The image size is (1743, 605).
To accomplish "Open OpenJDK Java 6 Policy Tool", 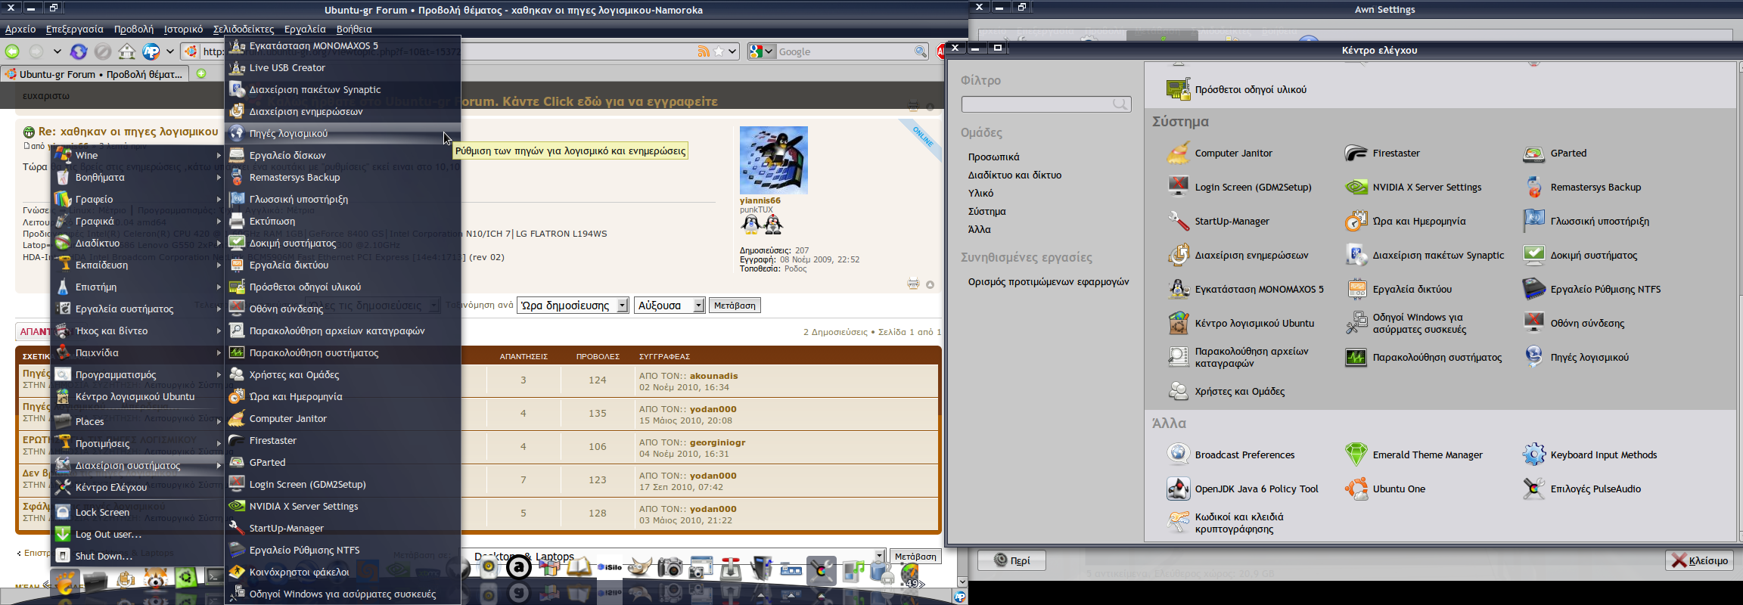I will (x=1242, y=489).
